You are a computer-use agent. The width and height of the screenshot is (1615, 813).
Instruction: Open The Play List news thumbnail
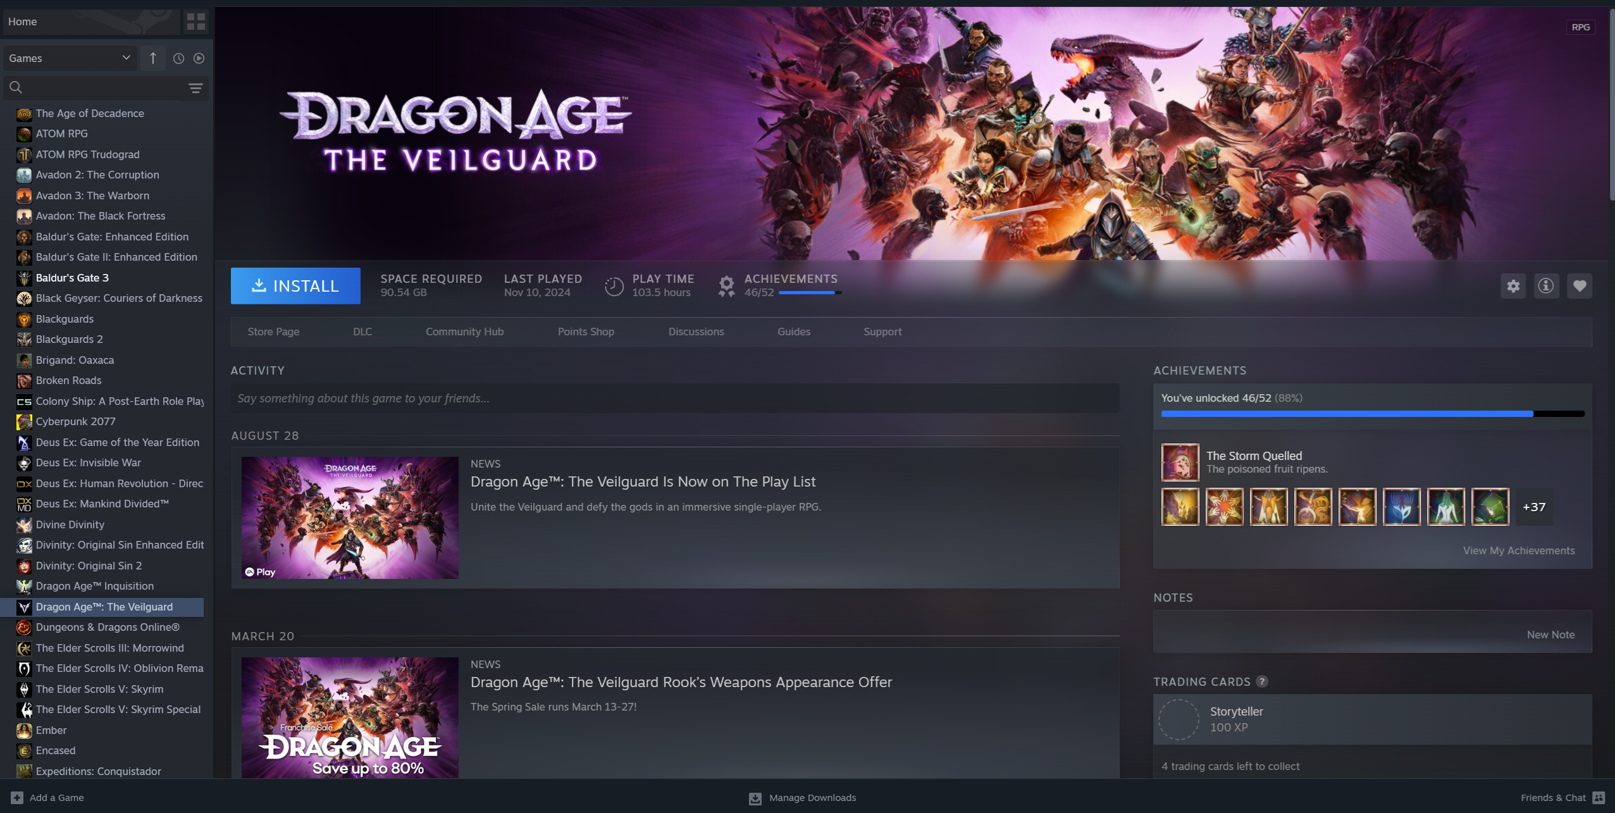point(350,518)
